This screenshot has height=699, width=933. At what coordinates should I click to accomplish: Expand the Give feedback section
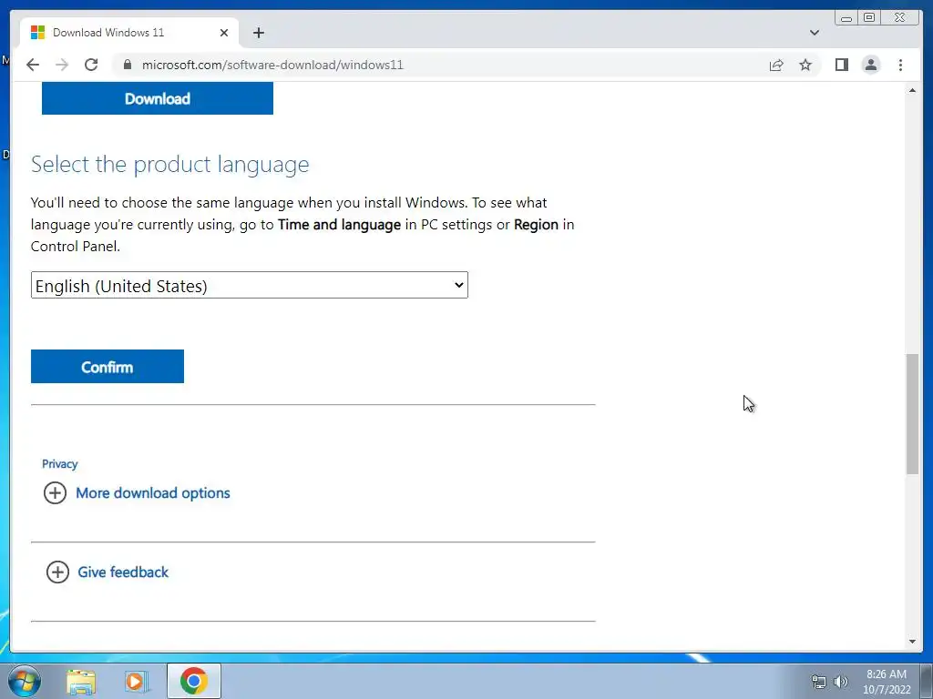108,572
